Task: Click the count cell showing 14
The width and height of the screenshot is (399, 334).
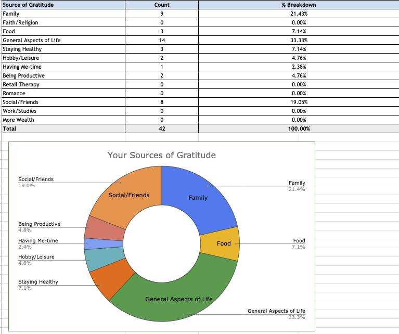Action: tap(162, 40)
